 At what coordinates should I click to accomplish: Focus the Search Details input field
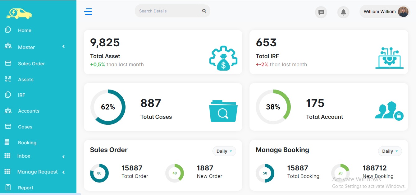pos(168,11)
